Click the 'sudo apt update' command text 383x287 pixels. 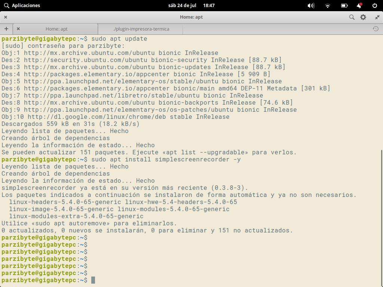(119, 38)
